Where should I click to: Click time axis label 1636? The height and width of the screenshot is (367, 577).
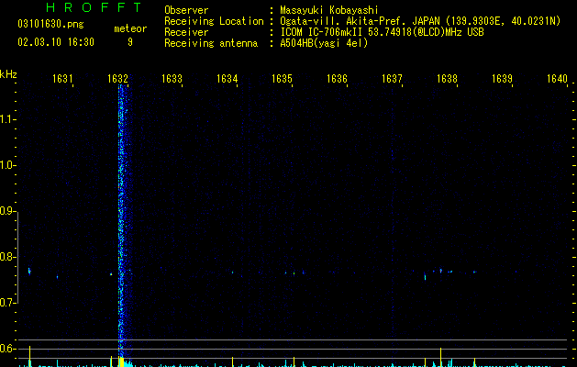click(x=337, y=79)
